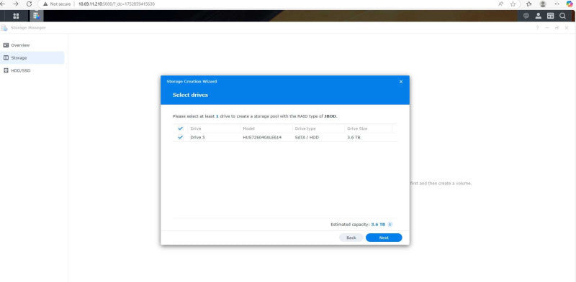Click the Storage Manager taskbar icon
This screenshot has height=282, width=576.
tap(36, 16)
